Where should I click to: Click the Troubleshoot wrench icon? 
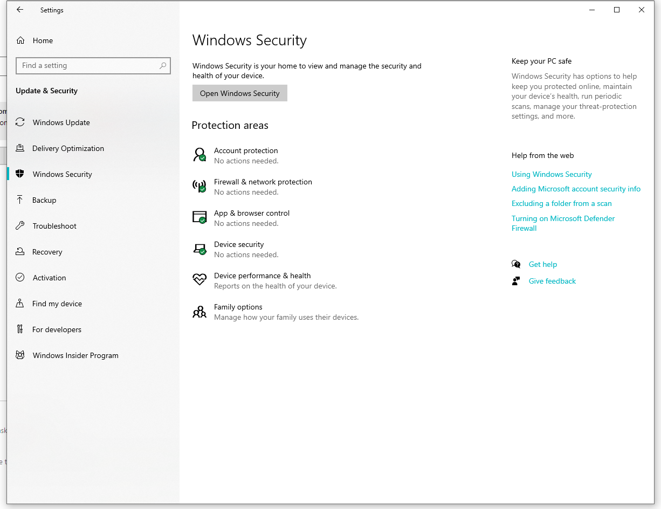[20, 226]
